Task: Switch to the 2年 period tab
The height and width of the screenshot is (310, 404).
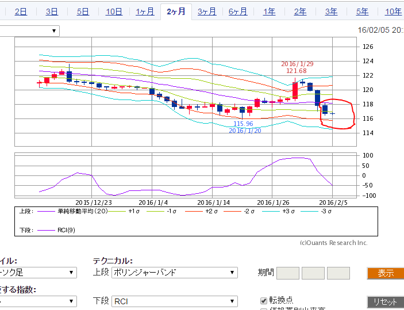Action: [300, 12]
